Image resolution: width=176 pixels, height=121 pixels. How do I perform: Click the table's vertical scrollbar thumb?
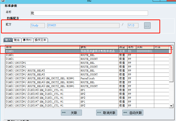(171, 66)
